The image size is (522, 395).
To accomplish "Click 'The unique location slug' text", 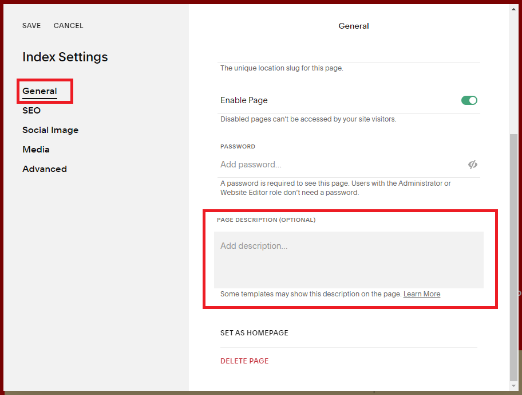I will [x=282, y=68].
